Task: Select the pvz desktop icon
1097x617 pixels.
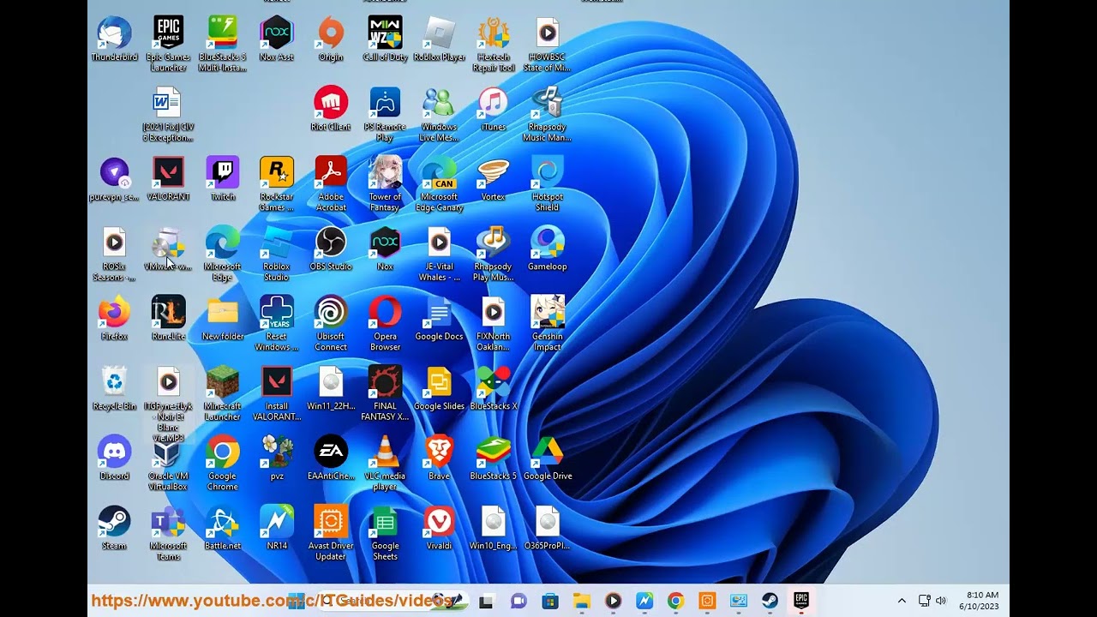Action: pos(276,458)
